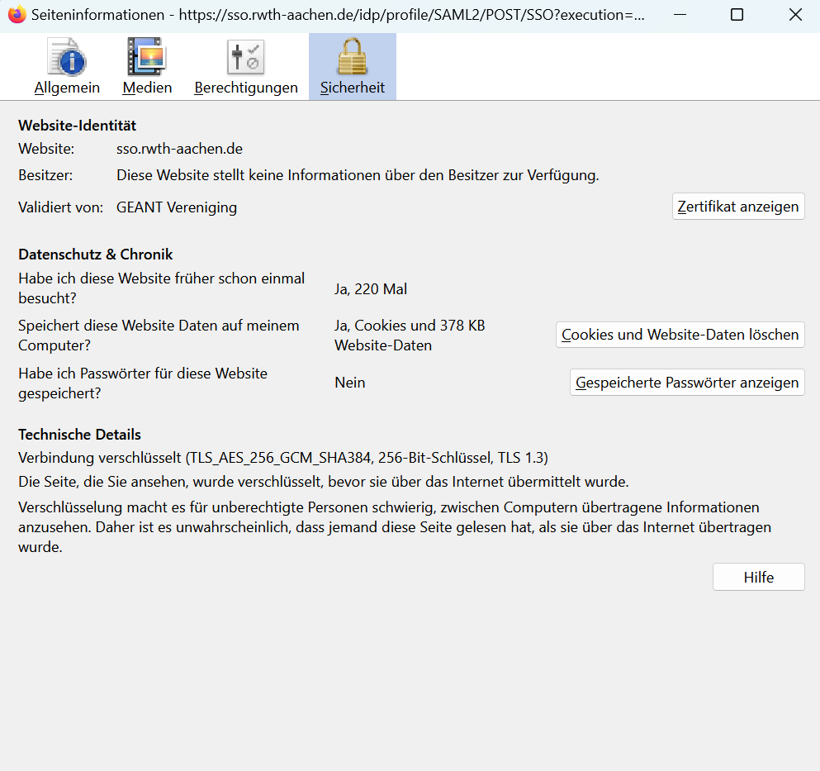Close the Seiteninformationen dialog
This screenshot has width=820, height=771.
click(794, 15)
